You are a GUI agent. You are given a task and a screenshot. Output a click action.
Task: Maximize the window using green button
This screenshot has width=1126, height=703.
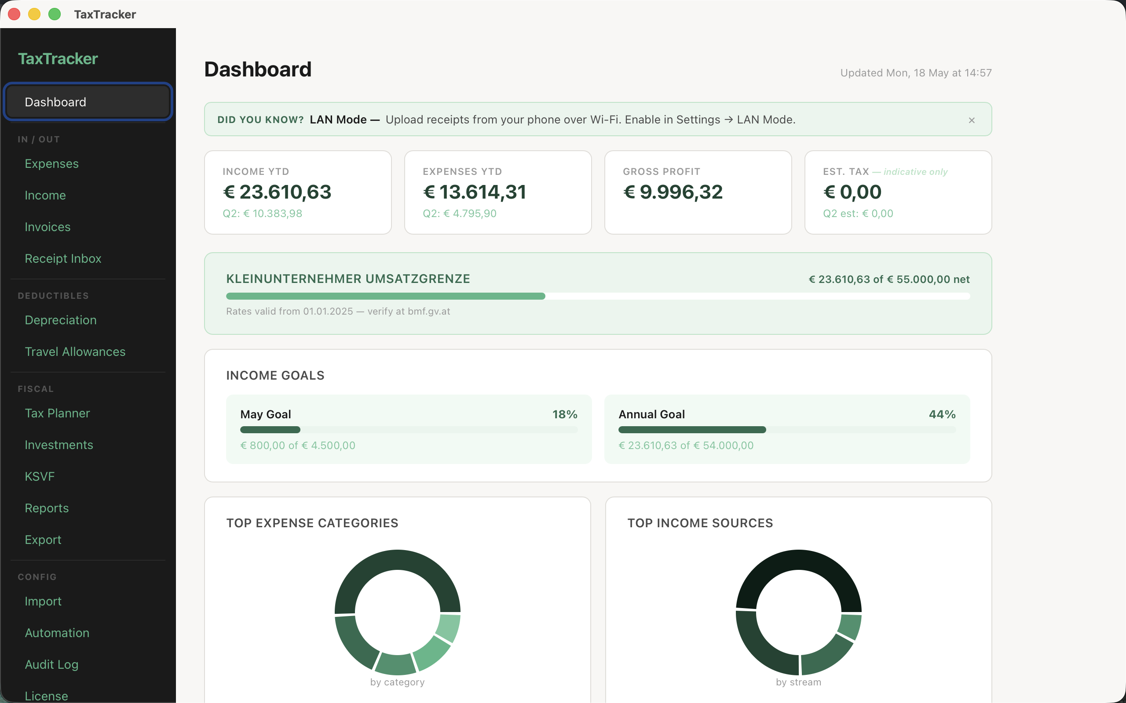pos(55,14)
